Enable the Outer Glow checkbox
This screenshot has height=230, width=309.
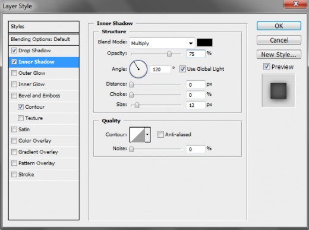(14, 73)
